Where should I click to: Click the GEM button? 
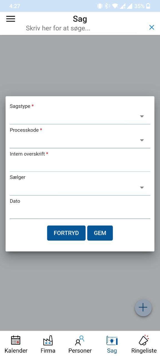[x=100, y=233]
